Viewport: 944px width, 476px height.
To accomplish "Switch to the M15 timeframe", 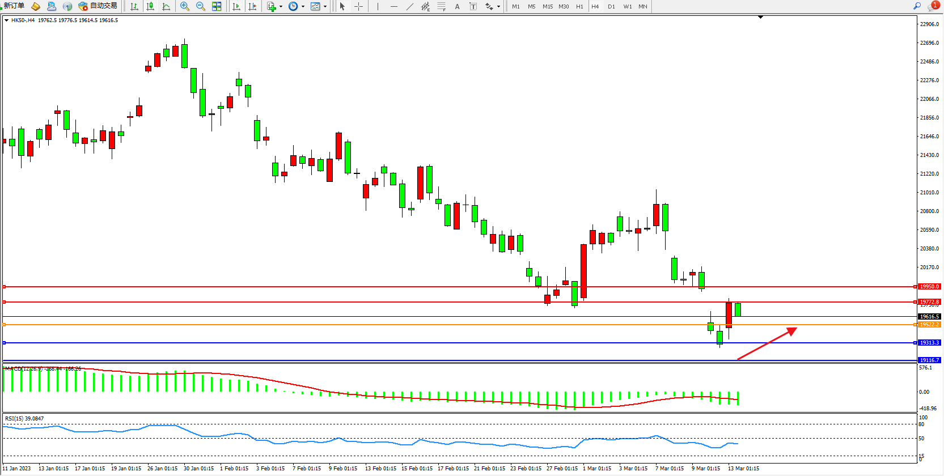I will 547,7.
